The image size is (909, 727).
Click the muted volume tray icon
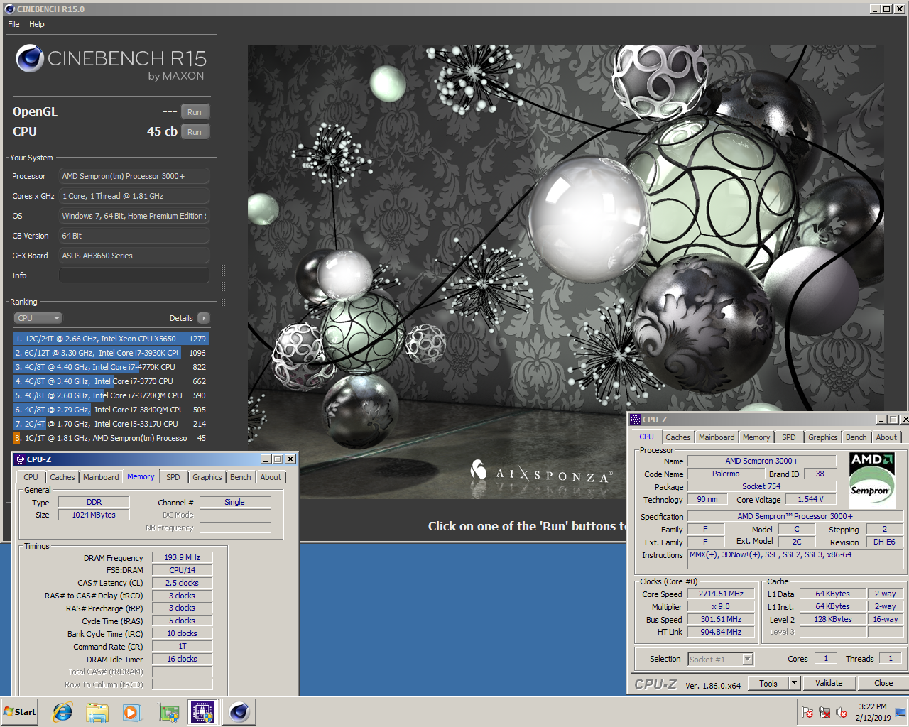842,712
